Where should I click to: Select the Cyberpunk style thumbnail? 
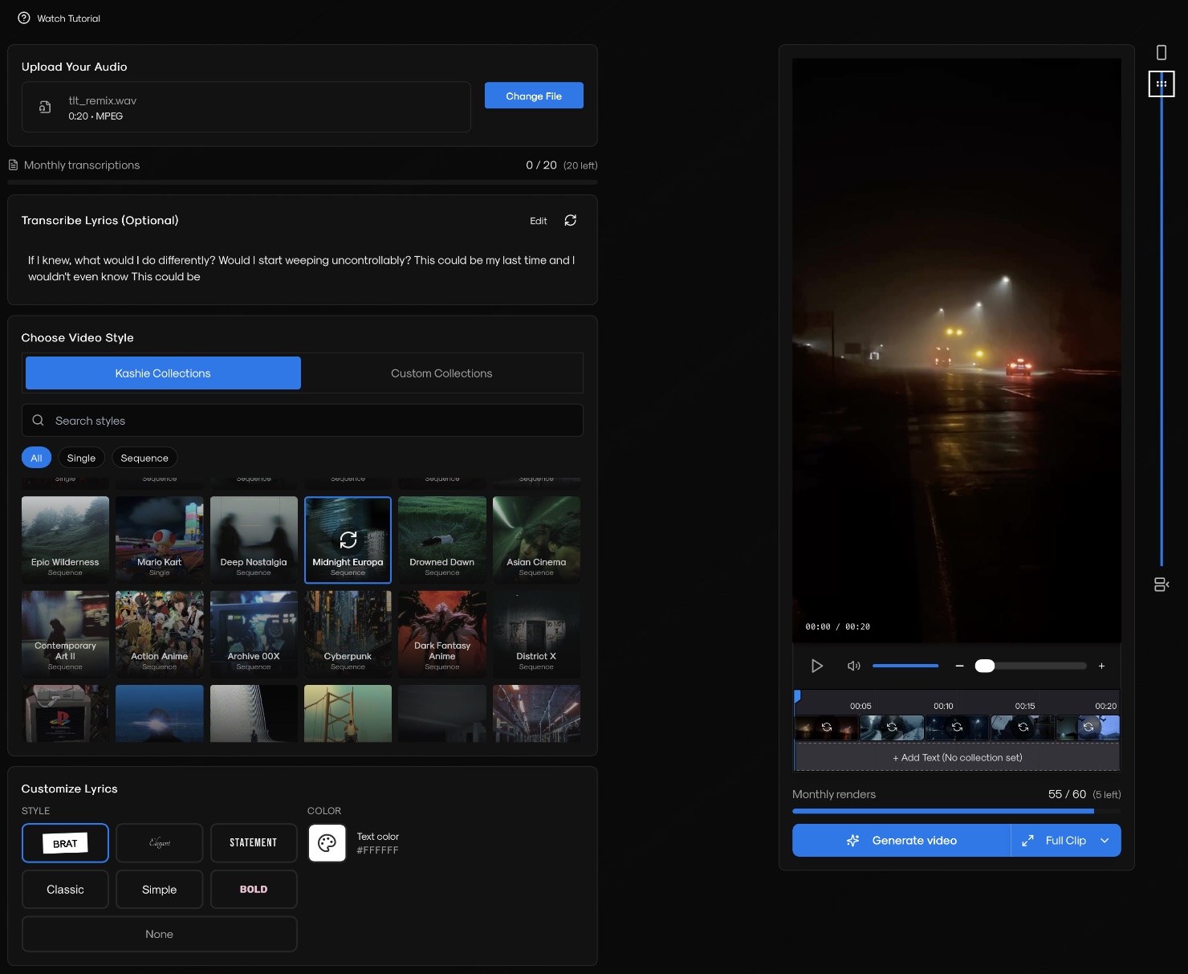tap(348, 634)
